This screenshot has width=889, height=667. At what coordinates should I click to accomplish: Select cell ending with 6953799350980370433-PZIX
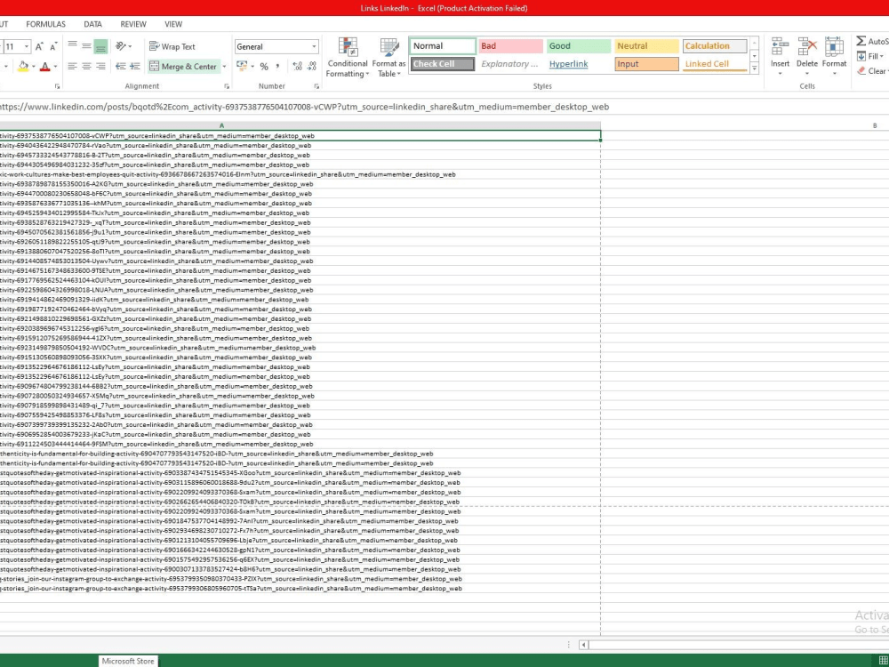(x=300, y=579)
